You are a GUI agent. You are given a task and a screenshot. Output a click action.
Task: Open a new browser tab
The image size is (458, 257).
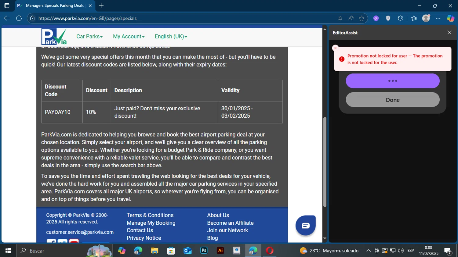(101, 5)
